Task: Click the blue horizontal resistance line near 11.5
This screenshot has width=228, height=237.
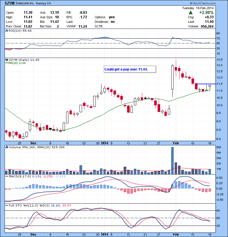Action: click(206, 84)
